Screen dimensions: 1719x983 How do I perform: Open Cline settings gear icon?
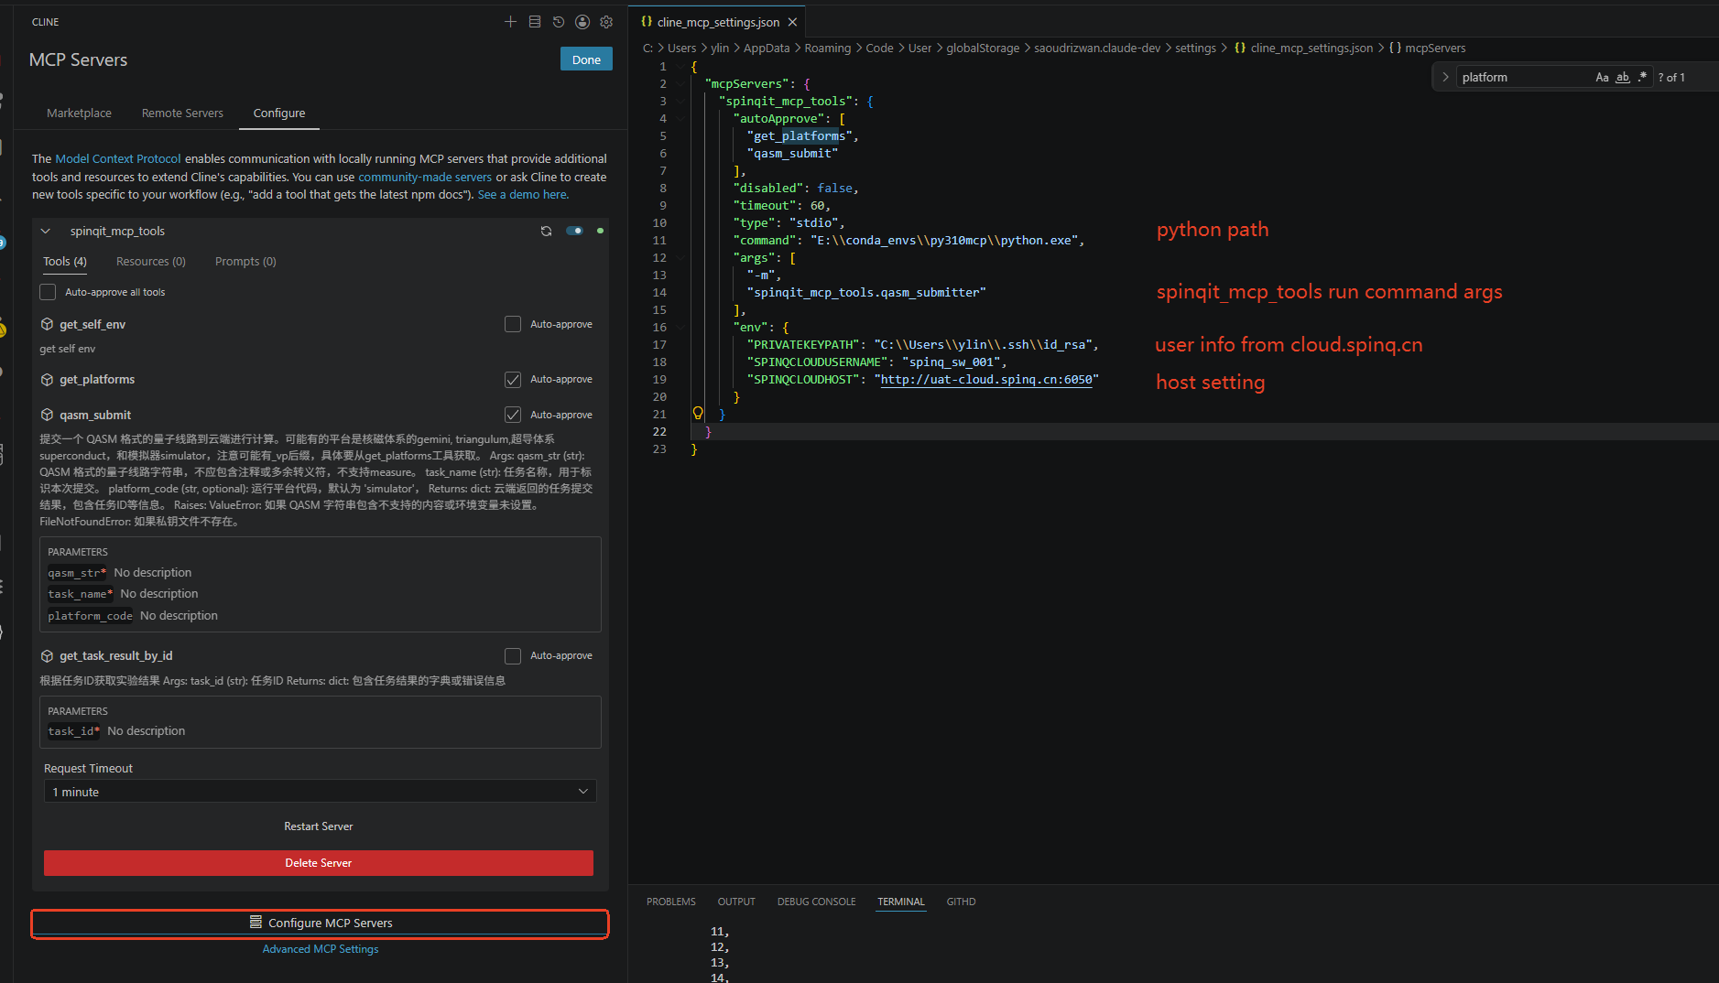(x=606, y=22)
